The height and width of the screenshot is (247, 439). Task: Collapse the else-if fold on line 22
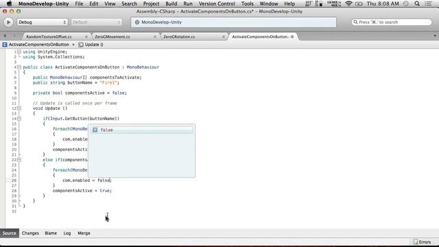pyautogui.click(x=19, y=160)
